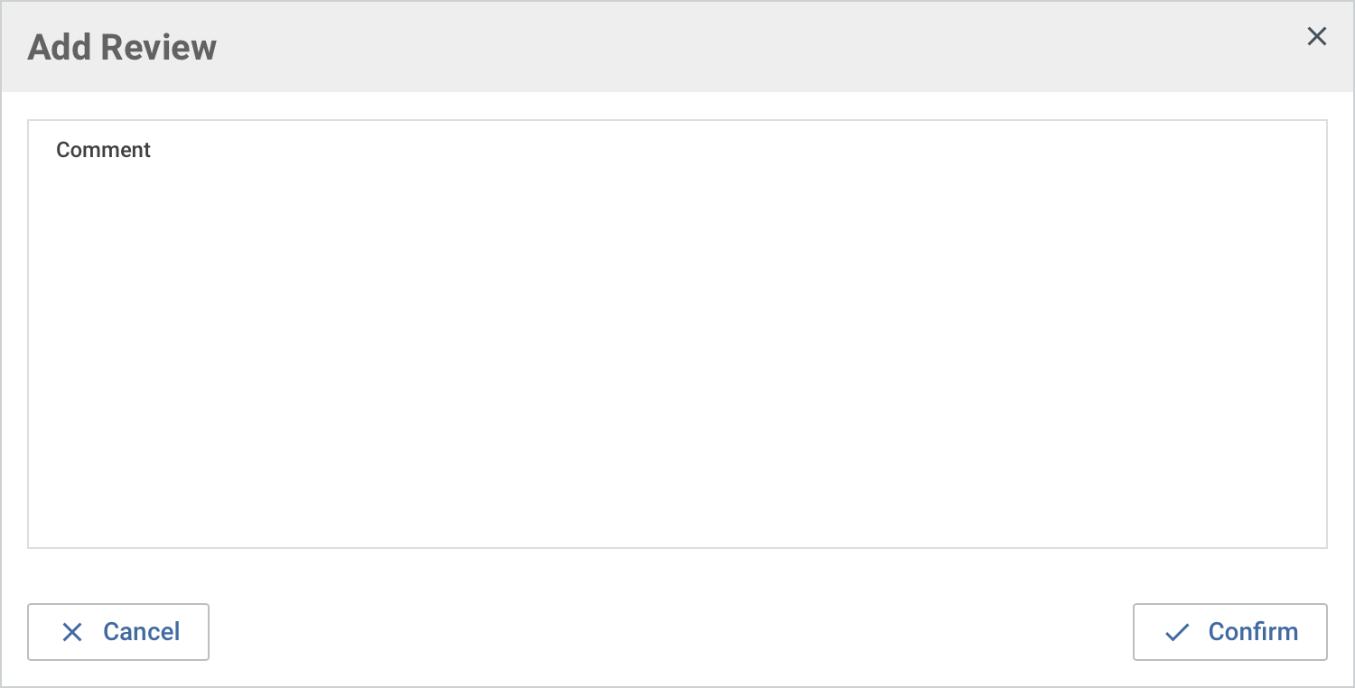Click the Cancel button to discard the review

tap(118, 632)
